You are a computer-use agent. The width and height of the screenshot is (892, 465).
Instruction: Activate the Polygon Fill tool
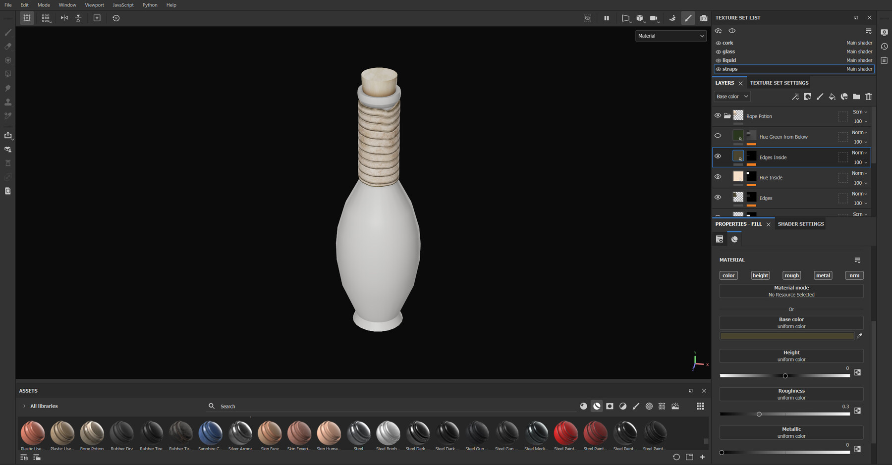tap(8, 74)
